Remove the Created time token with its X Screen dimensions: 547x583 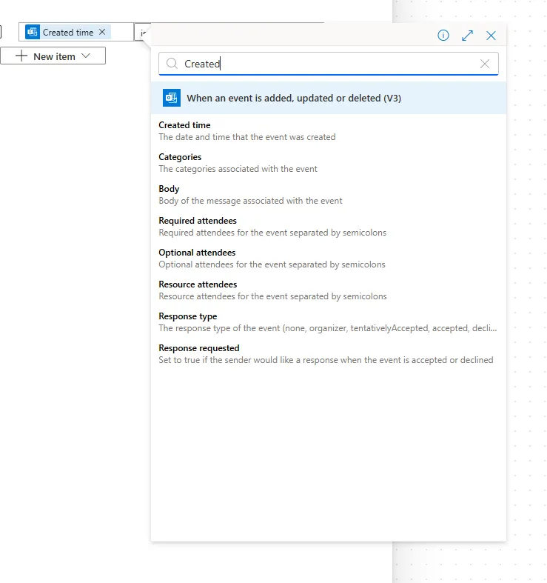[x=103, y=32]
